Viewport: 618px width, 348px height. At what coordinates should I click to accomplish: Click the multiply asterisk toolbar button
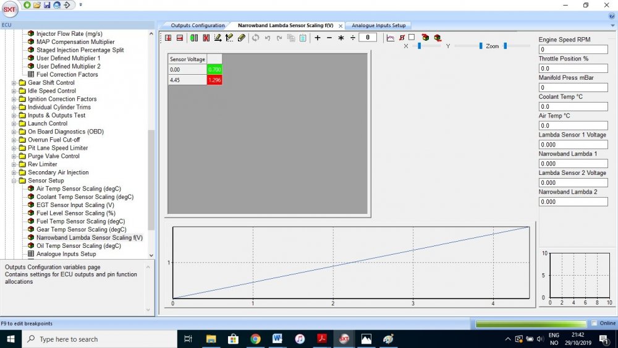341,38
